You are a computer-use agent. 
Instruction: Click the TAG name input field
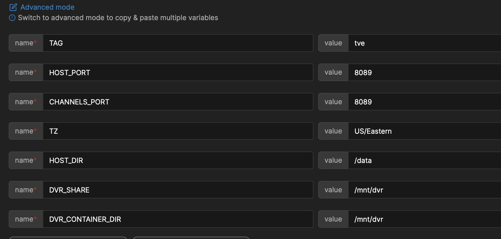pyautogui.click(x=178, y=43)
